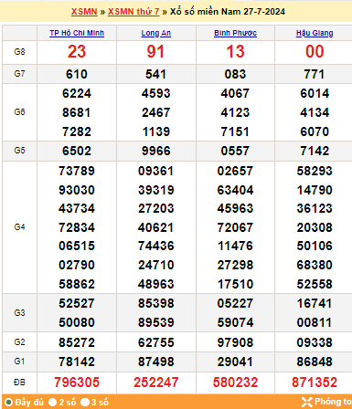352x409 pixels.
Task: Open the XSMN breadcrumb link
Action: coord(84,12)
